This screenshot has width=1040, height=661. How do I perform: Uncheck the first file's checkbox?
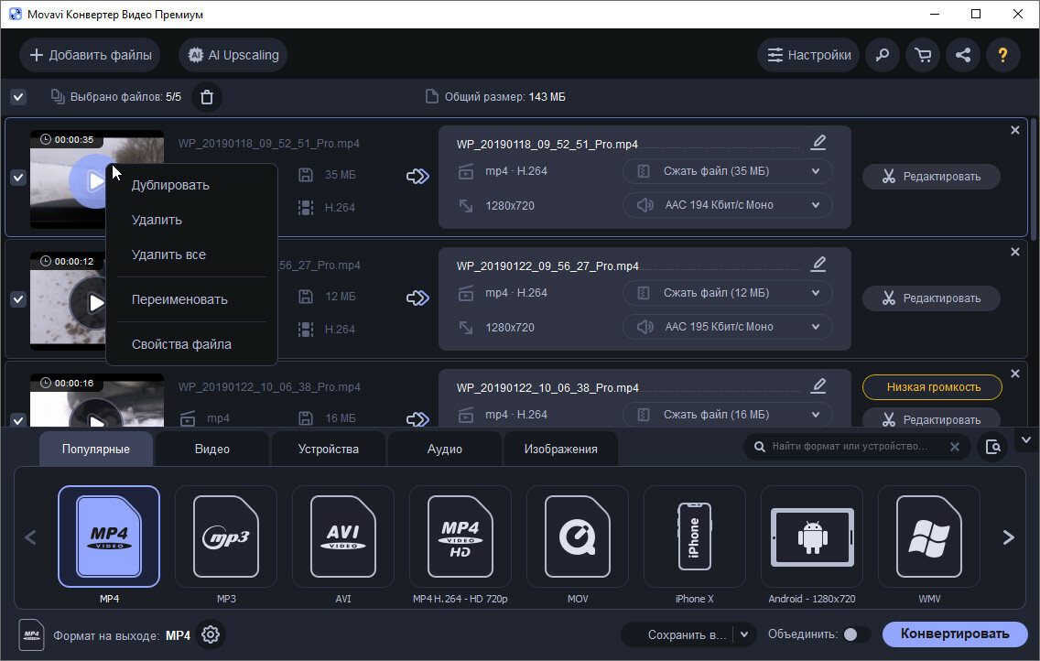pos(18,178)
